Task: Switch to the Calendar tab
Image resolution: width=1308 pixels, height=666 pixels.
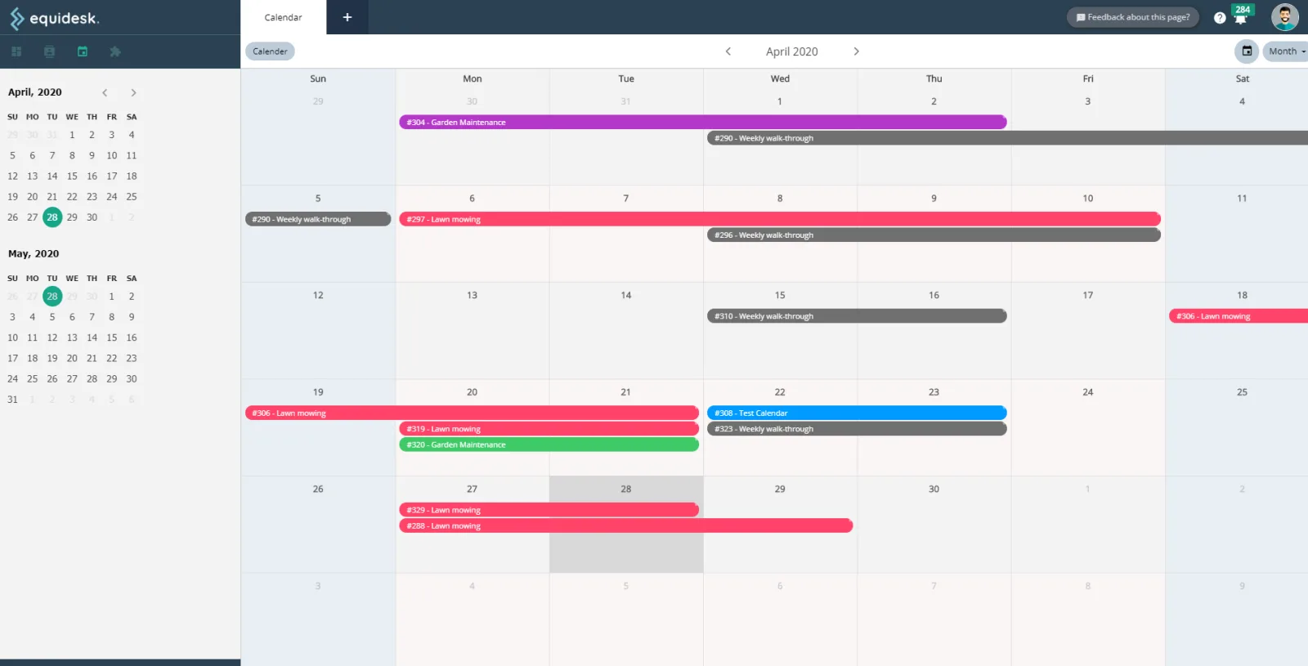Action: (x=283, y=17)
